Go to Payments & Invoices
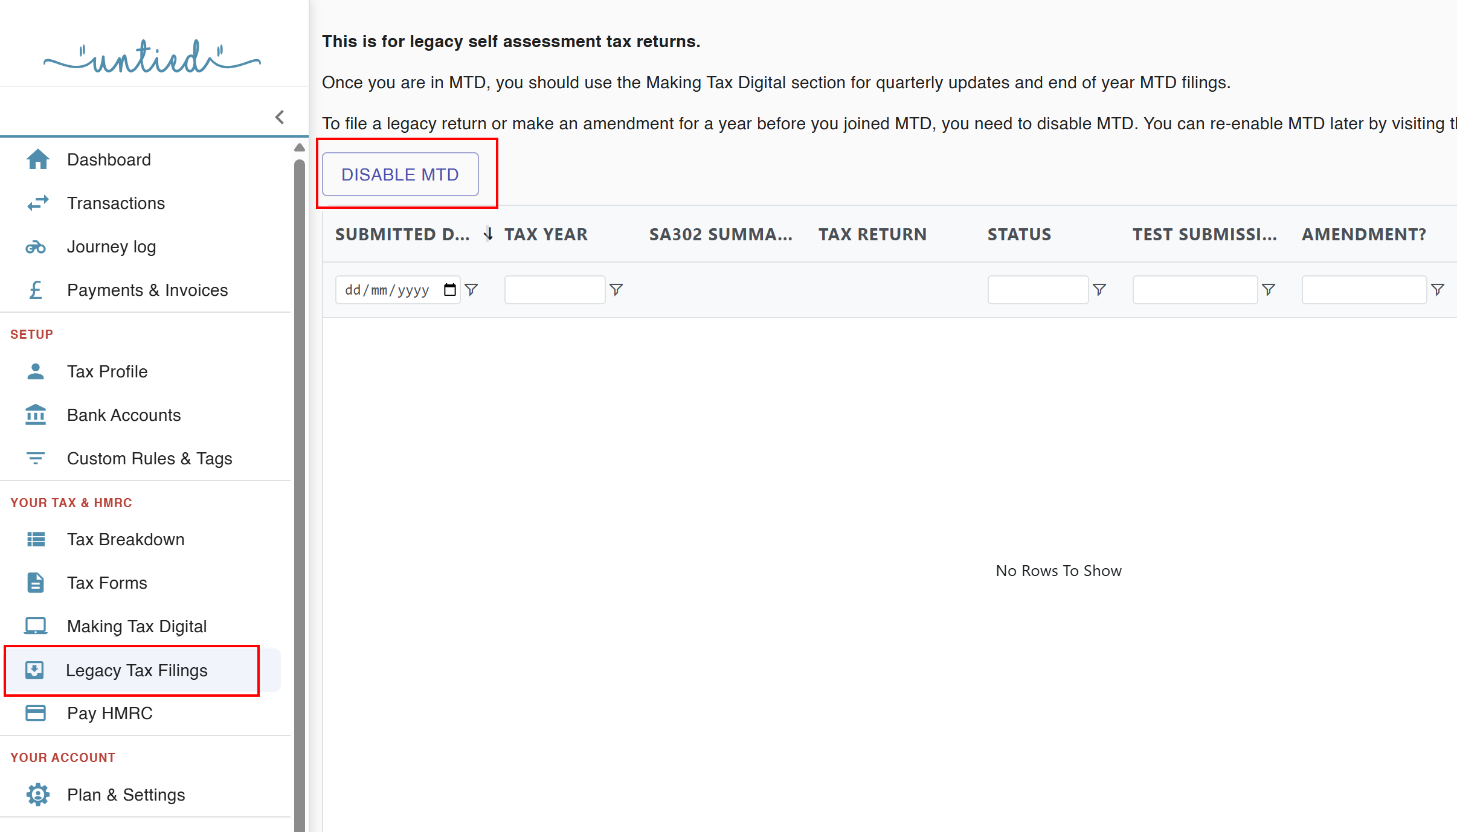 (x=147, y=290)
